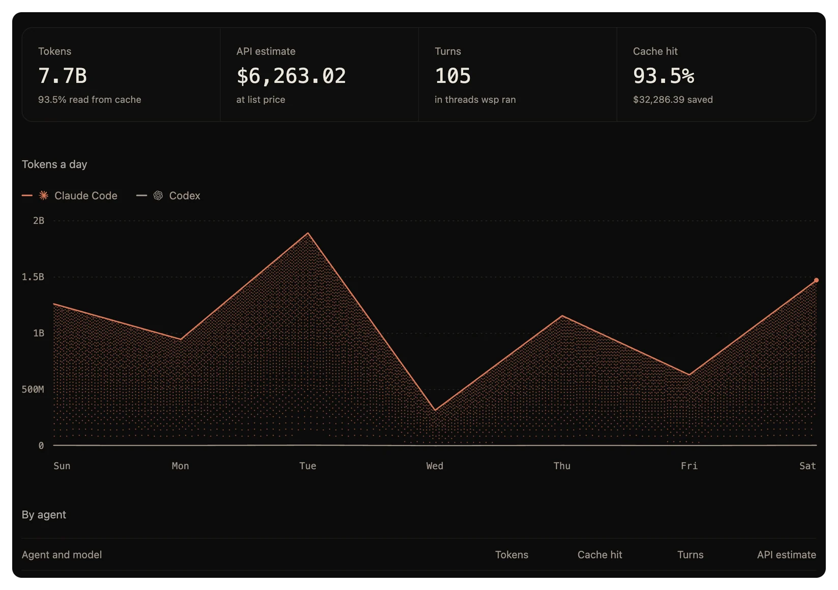
Task: Click the 500M y-axis label
Action: coord(33,389)
